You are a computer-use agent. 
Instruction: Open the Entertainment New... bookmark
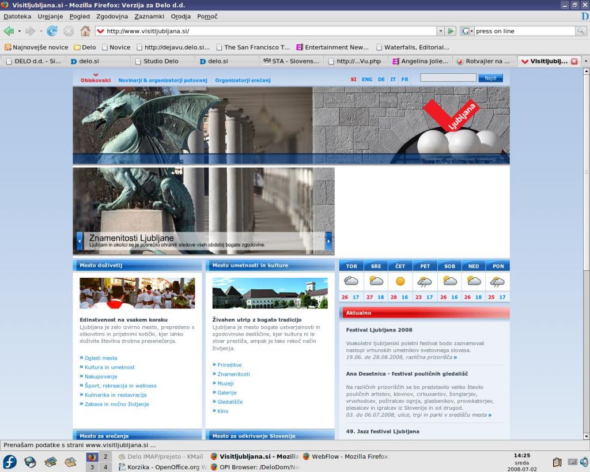pos(332,47)
